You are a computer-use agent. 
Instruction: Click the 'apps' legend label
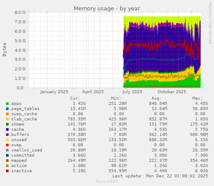16,104
